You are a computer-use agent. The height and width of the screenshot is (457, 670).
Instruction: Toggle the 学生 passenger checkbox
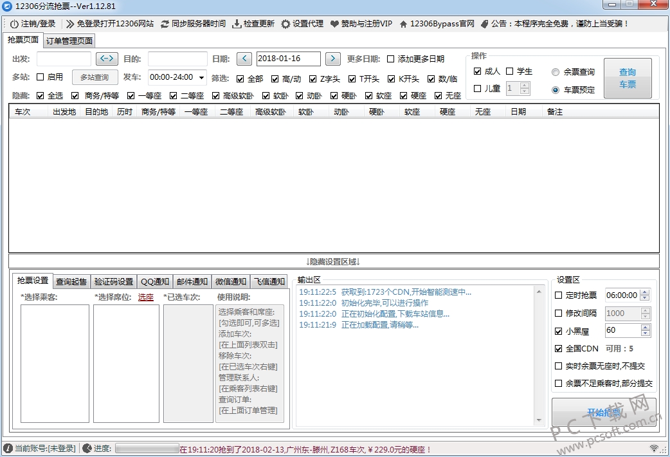coord(509,71)
